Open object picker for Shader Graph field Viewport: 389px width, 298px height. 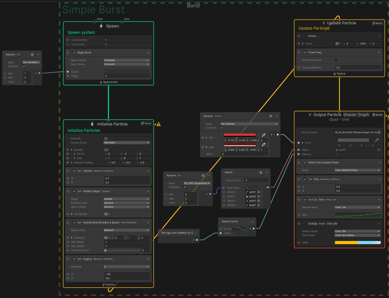click(x=379, y=132)
